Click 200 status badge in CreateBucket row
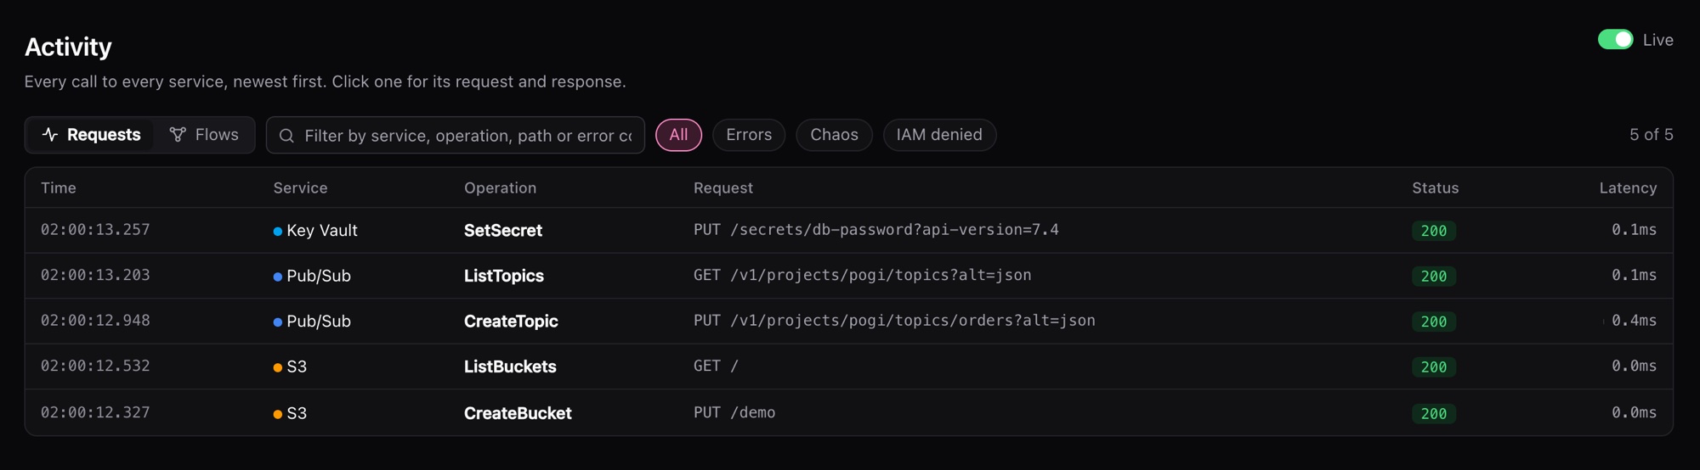Image resolution: width=1700 pixels, height=470 pixels. point(1434,414)
